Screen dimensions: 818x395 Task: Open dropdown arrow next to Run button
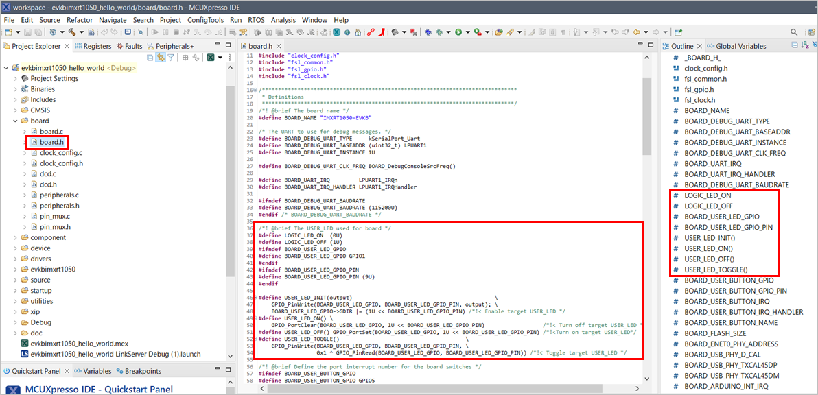(x=468, y=32)
